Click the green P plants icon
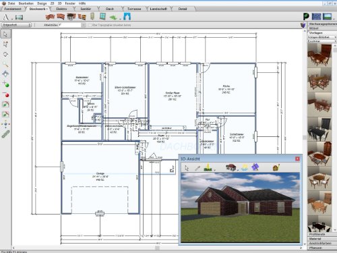Screen dimensions: 337x253 coord(306,17)
